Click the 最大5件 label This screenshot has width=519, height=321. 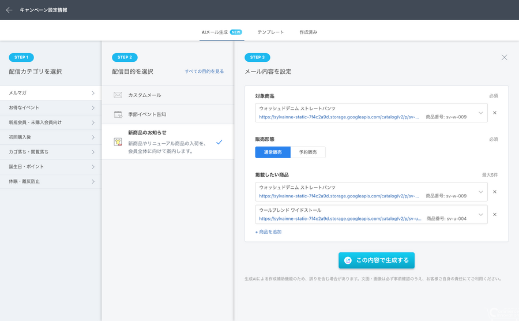coord(490,175)
